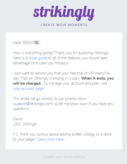Image resolution: width=127 pixels, height=164 pixels.
Task: Open the visual guide link
Action: [x=38, y=58]
